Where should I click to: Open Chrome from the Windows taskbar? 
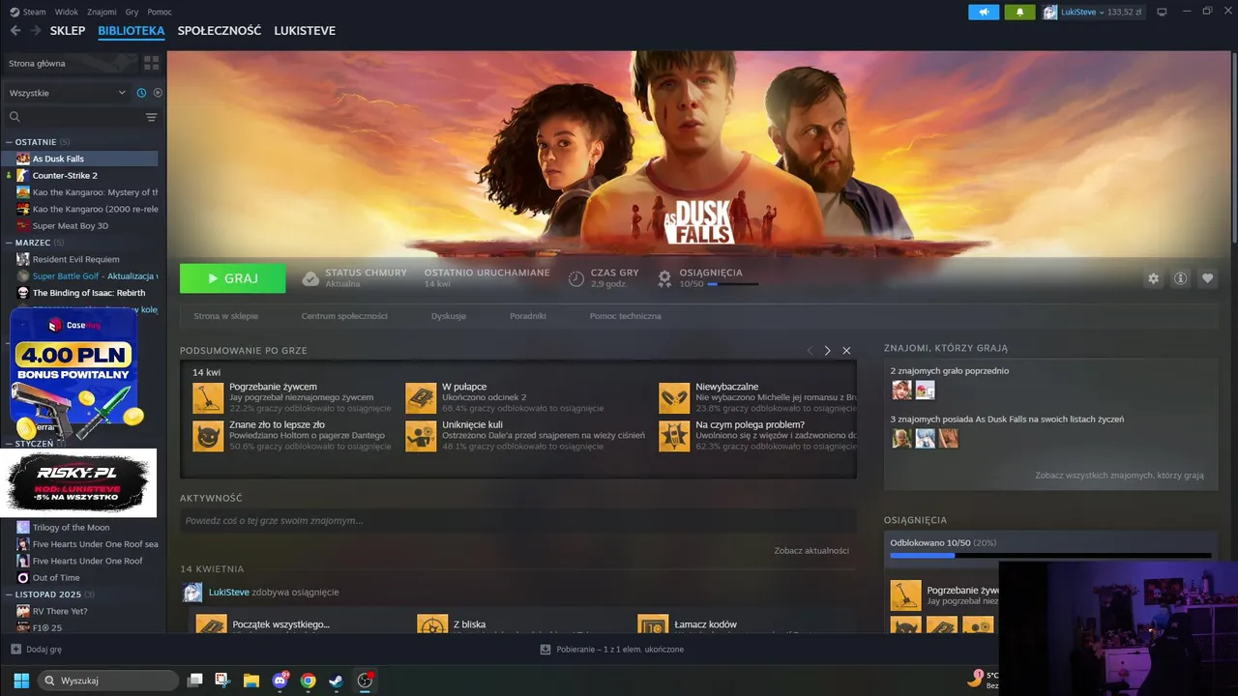pos(308,681)
